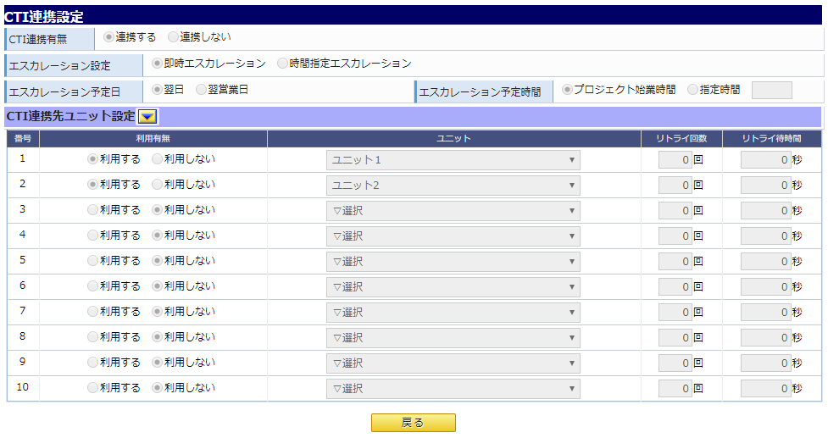Click row 10 リトライ回数 field
This screenshot has width=828, height=438.
click(x=675, y=388)
